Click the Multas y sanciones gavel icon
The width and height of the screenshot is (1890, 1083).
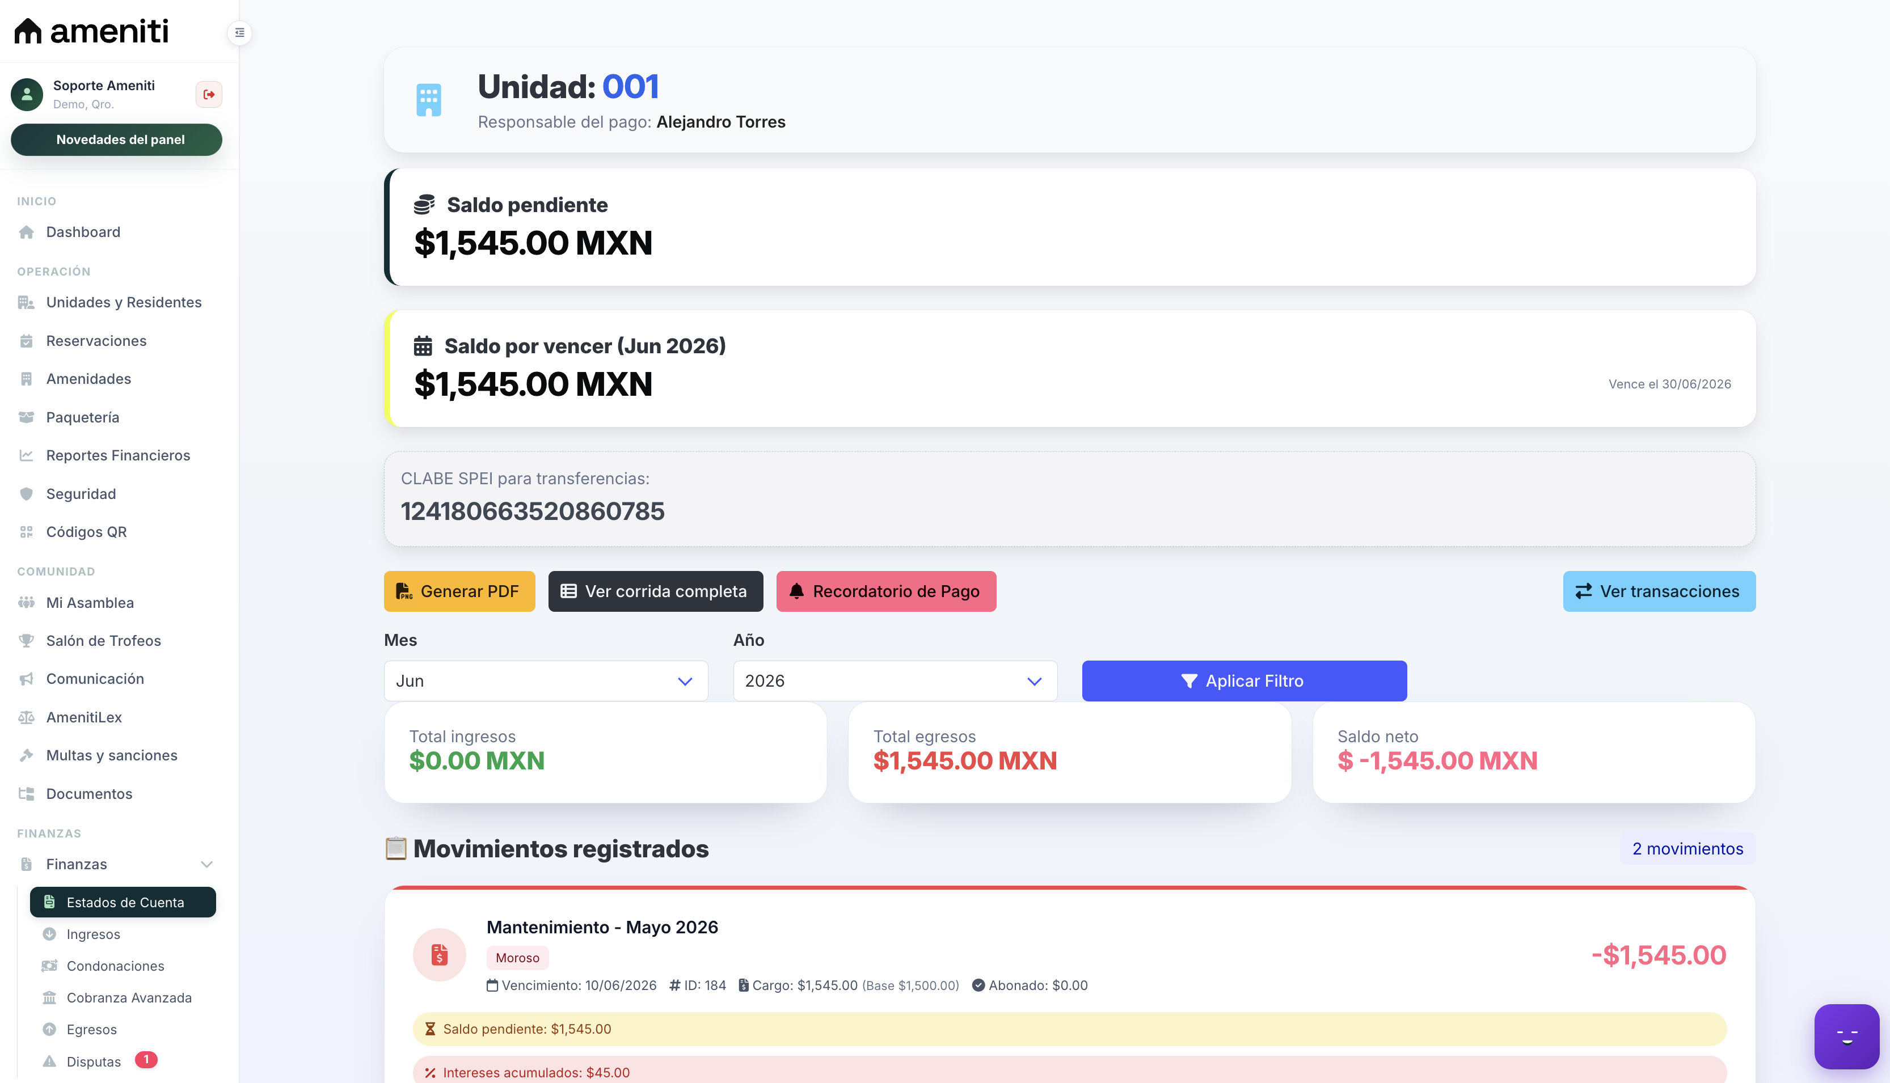pyautogui.click(x=27, y=756)
